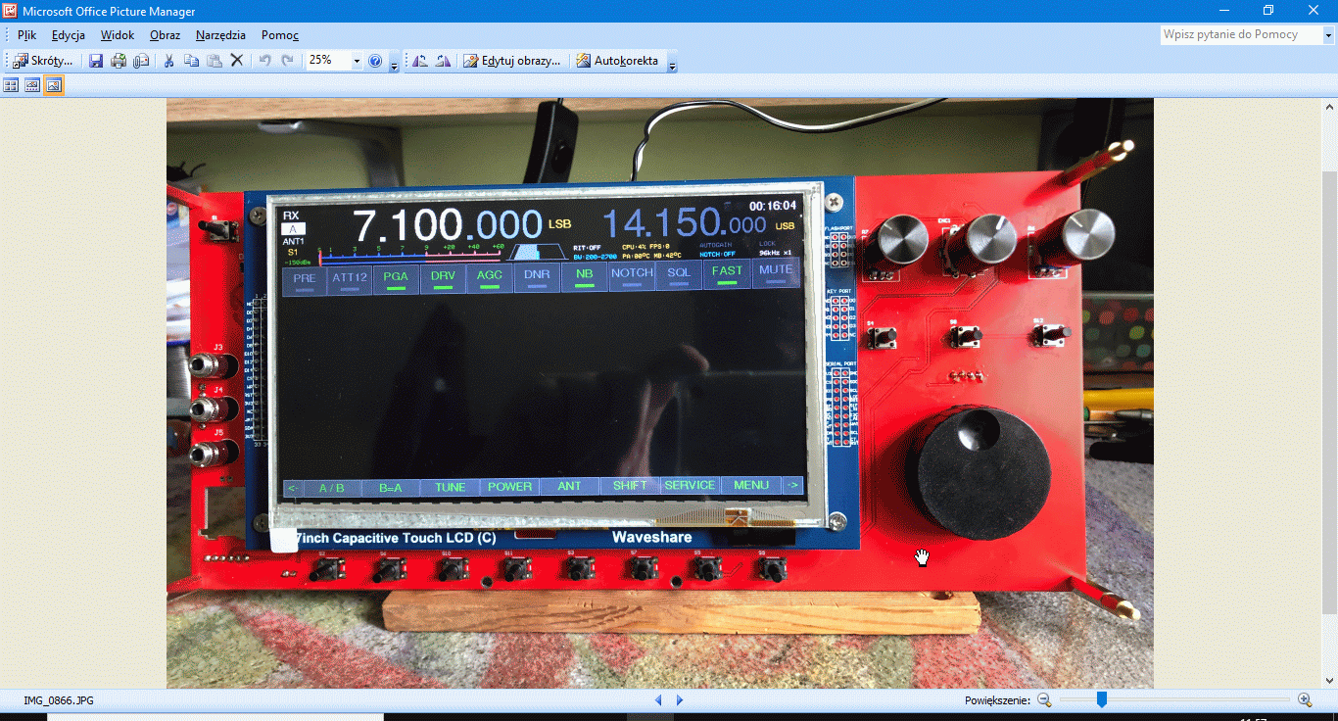Open the 25% zoom dropdown
This screenshot has width=1338, height=721.
(x=357, y=61)
